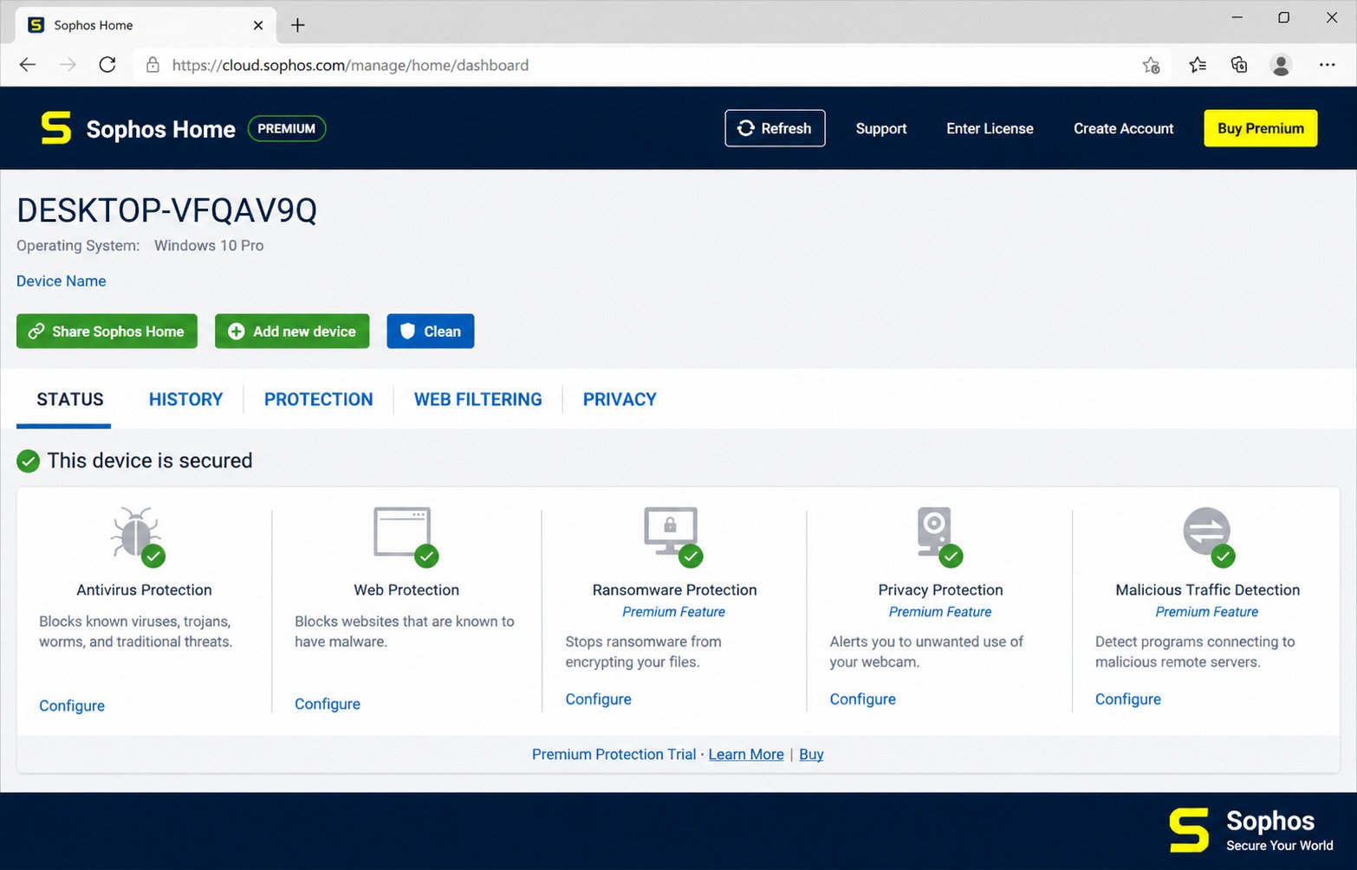Click the Add new device button
This screenshot has height=870, width=1357.
[292, 331]
